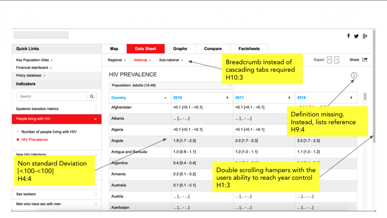This screenshot has height=218, width=387.
Task: Click the sort arrows in 2017 header
Action: [x=289, y=98]
